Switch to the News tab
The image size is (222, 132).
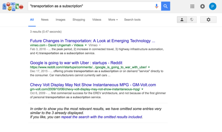pyautogui.click(x=45, y=20)
